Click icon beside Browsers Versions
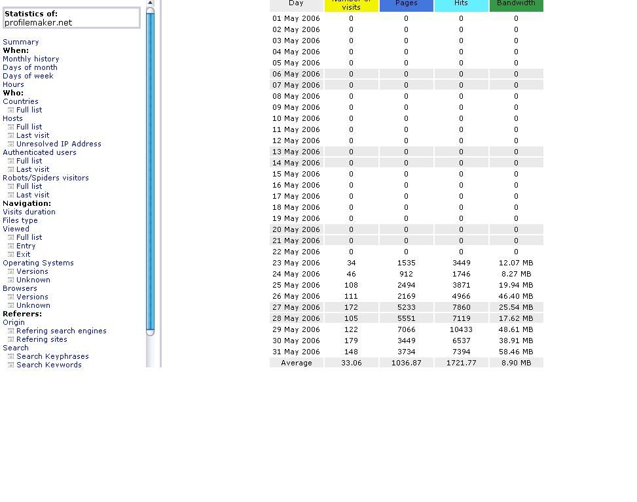 pyautogui.click(x=11, y=297)
